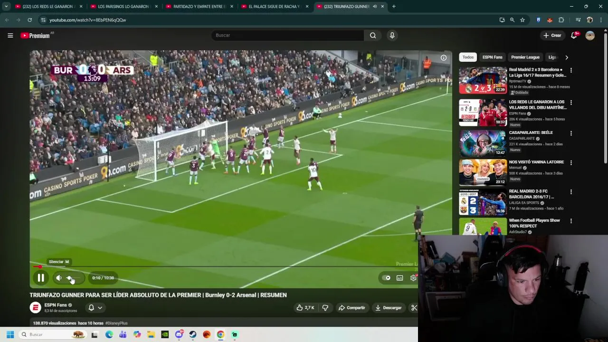Click the Crear button
Viewport: 608px width, 342px height.
552,35
